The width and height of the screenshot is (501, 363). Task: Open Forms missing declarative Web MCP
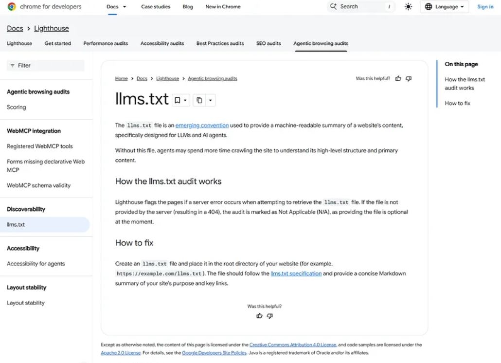pos(46,166)
